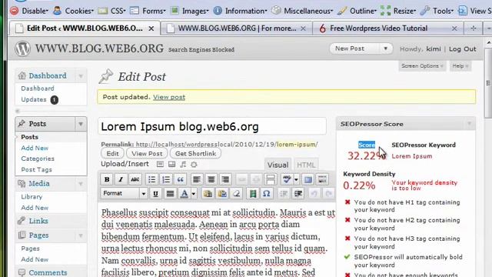Toggle bold formatting in the editor

(107, 179)
